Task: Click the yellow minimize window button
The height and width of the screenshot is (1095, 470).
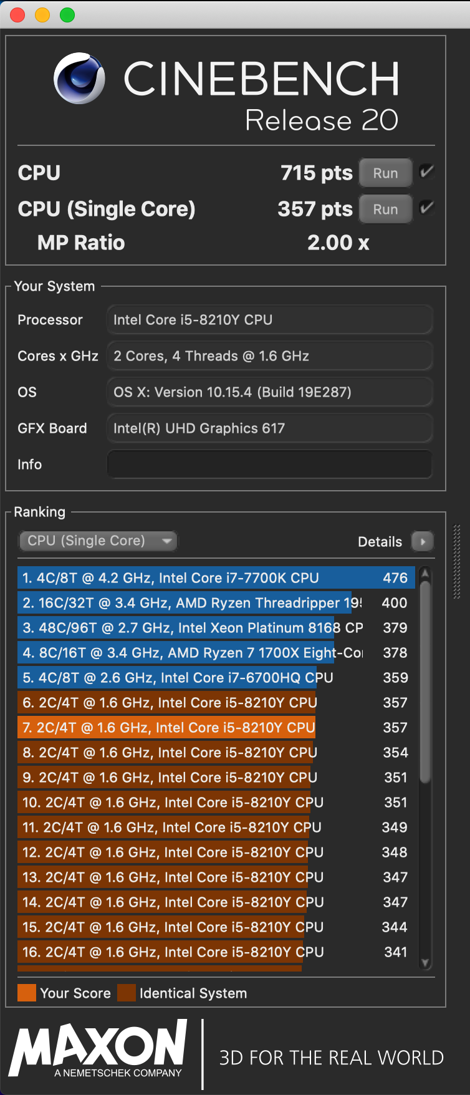Action: click(x=42, y=15)
